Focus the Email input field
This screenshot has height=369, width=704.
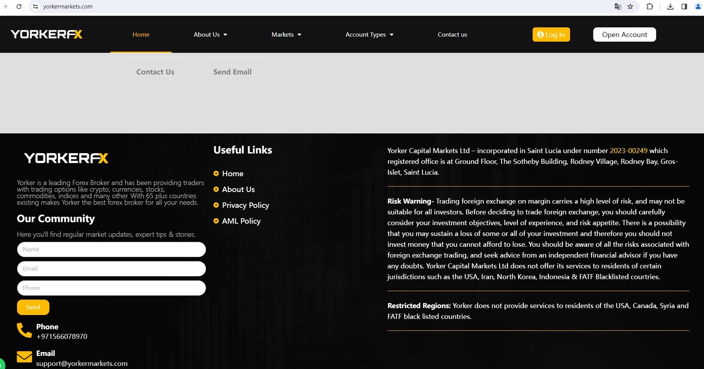point(112,269)
